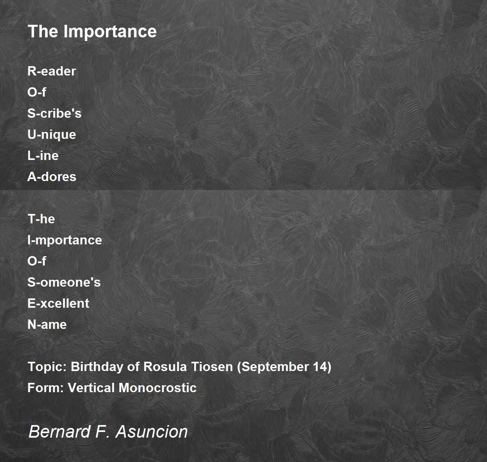487x462 pixels.
Task: Click the word "Monocrostic"
Action: pos(157,388)
